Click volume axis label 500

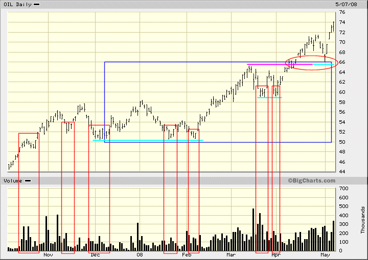coord(343,206)
